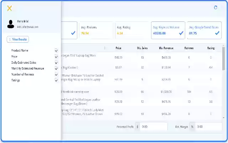Click the 184 reviews cell

click(x=189, y=92)
